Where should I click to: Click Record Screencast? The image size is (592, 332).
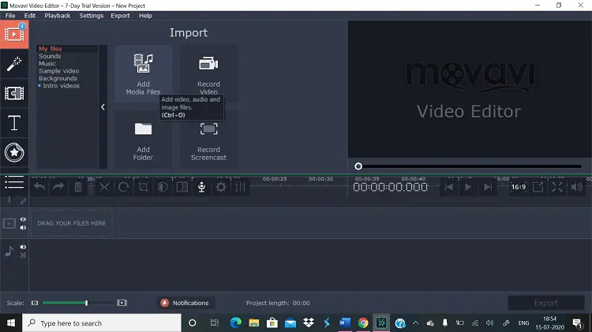tap(209, 140)
